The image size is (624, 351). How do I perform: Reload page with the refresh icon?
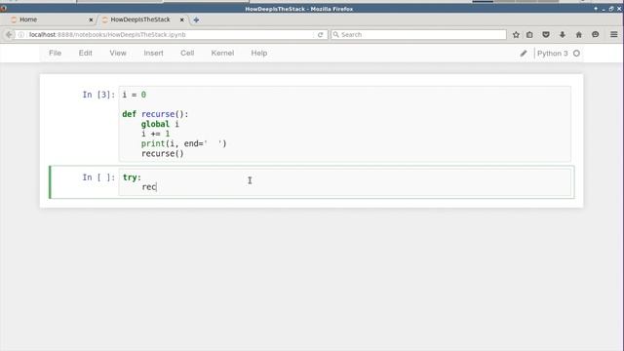[x=320, y=35]
